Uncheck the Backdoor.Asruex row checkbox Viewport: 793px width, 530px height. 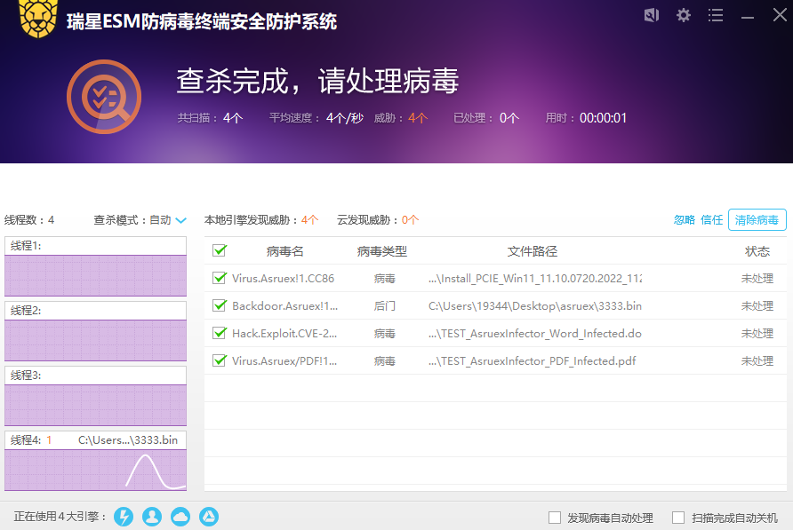point(220,305)
